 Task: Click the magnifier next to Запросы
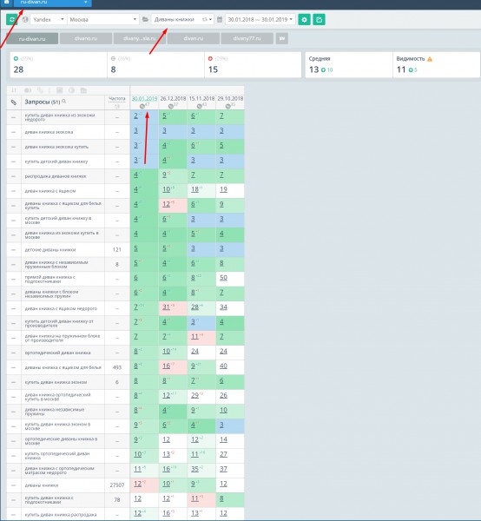pos(63,102)
